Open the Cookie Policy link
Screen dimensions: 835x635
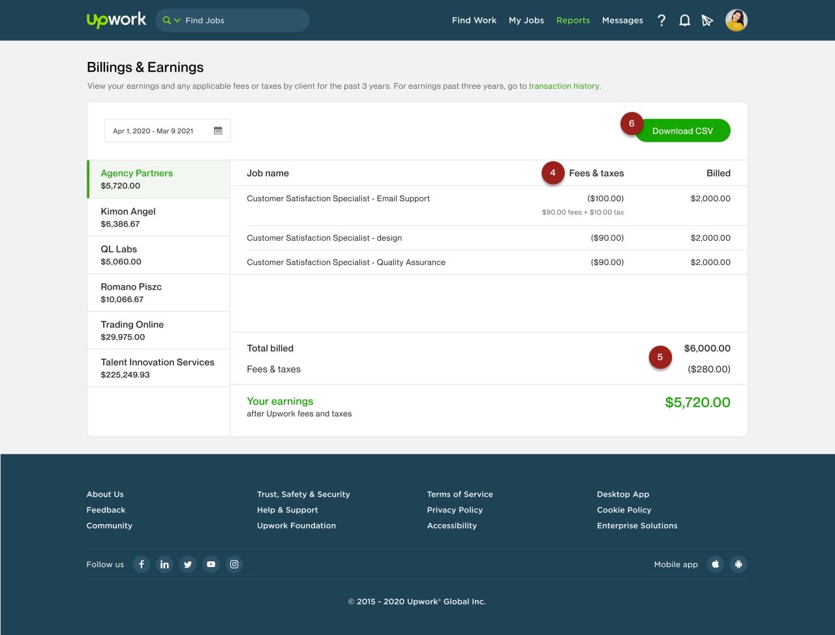tap(624, 510)
